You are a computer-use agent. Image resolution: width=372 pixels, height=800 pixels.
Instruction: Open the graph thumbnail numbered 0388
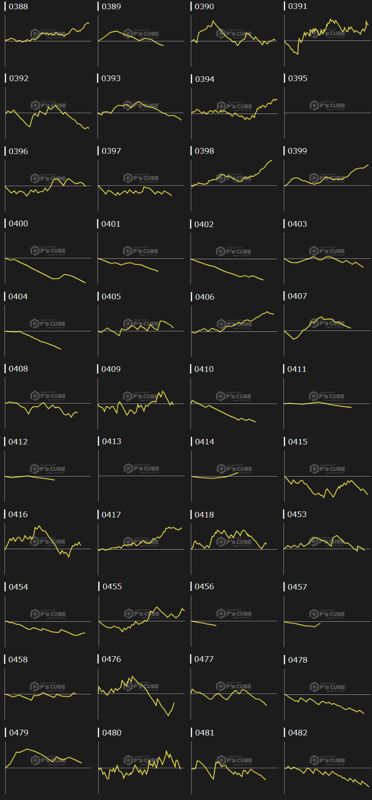[48, 40]
